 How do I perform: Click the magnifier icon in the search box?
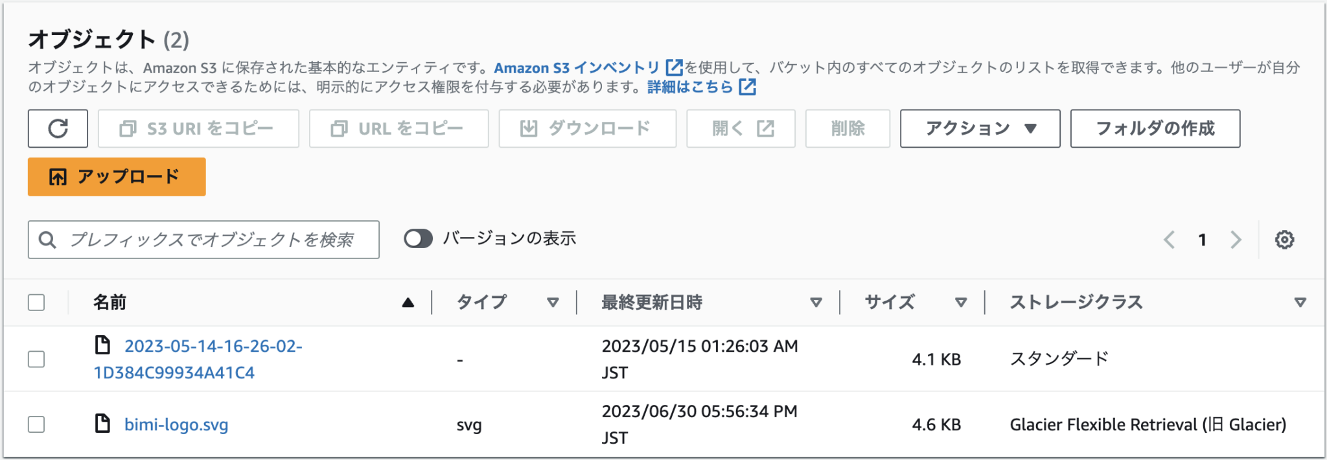[x=47, y=240]
